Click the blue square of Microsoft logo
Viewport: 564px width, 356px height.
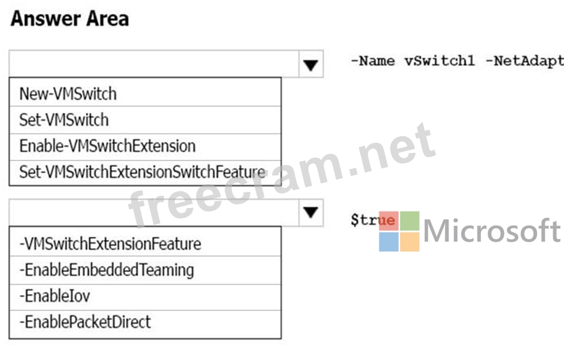389,242
